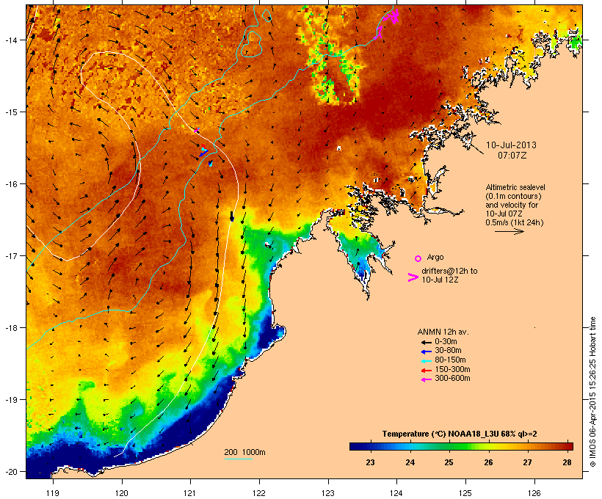Click the 122 longitude axis label
This screenshot has width=602, height=499.
259,493
